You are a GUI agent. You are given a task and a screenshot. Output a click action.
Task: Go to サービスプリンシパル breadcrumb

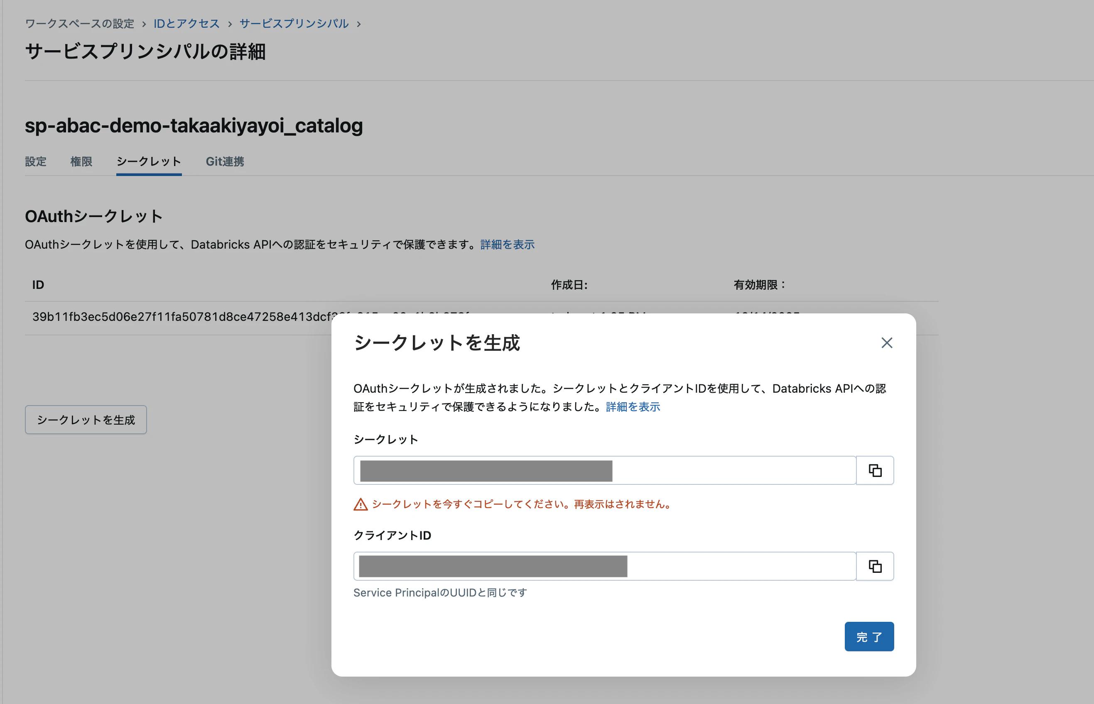pyautogui.click(x=294, y=23)
